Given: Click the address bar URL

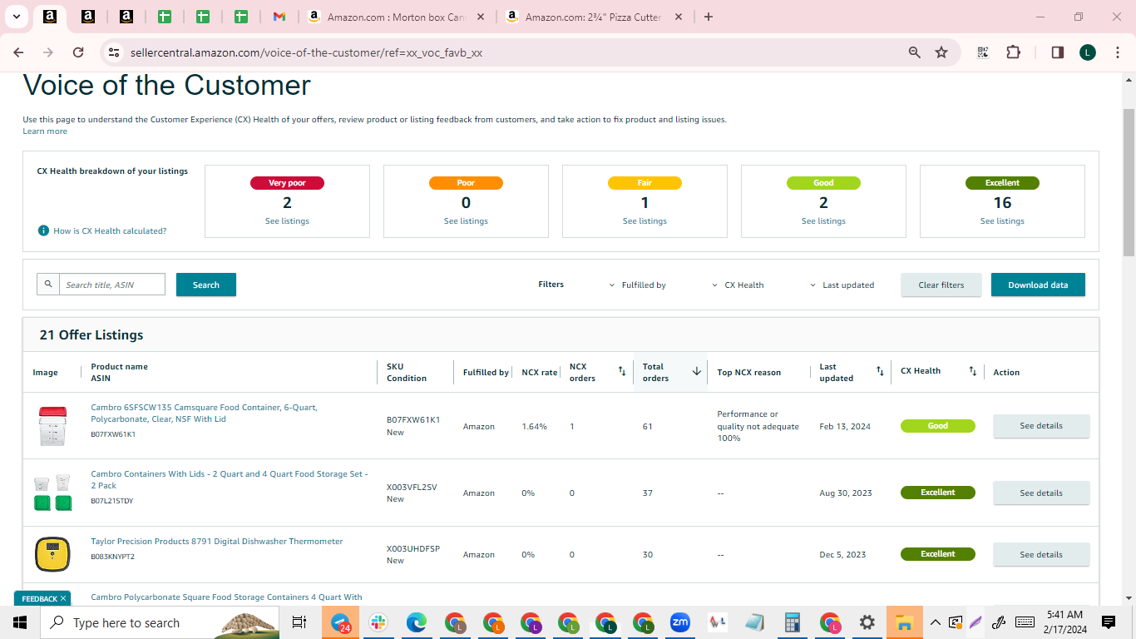Looking at the screenshot, I should [306, 52].
